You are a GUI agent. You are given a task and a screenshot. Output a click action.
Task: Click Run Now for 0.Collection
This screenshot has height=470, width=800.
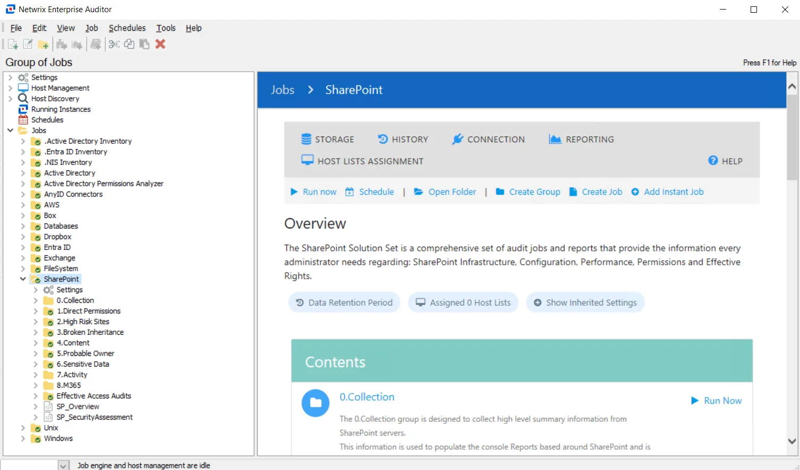[716, 401]
